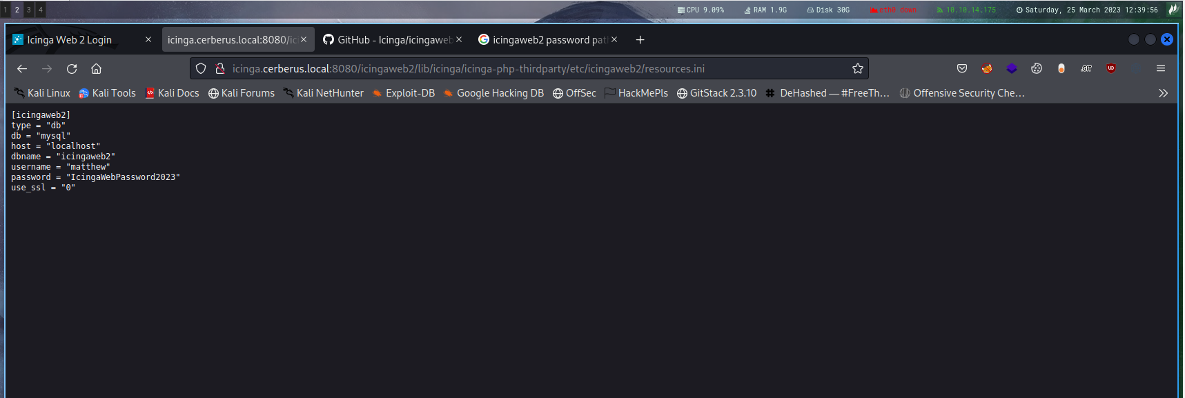The height and width of the screenshot is (398, 1185).
Task: Open Google Hacking DB bookmark
Action: tap(493, 93)
